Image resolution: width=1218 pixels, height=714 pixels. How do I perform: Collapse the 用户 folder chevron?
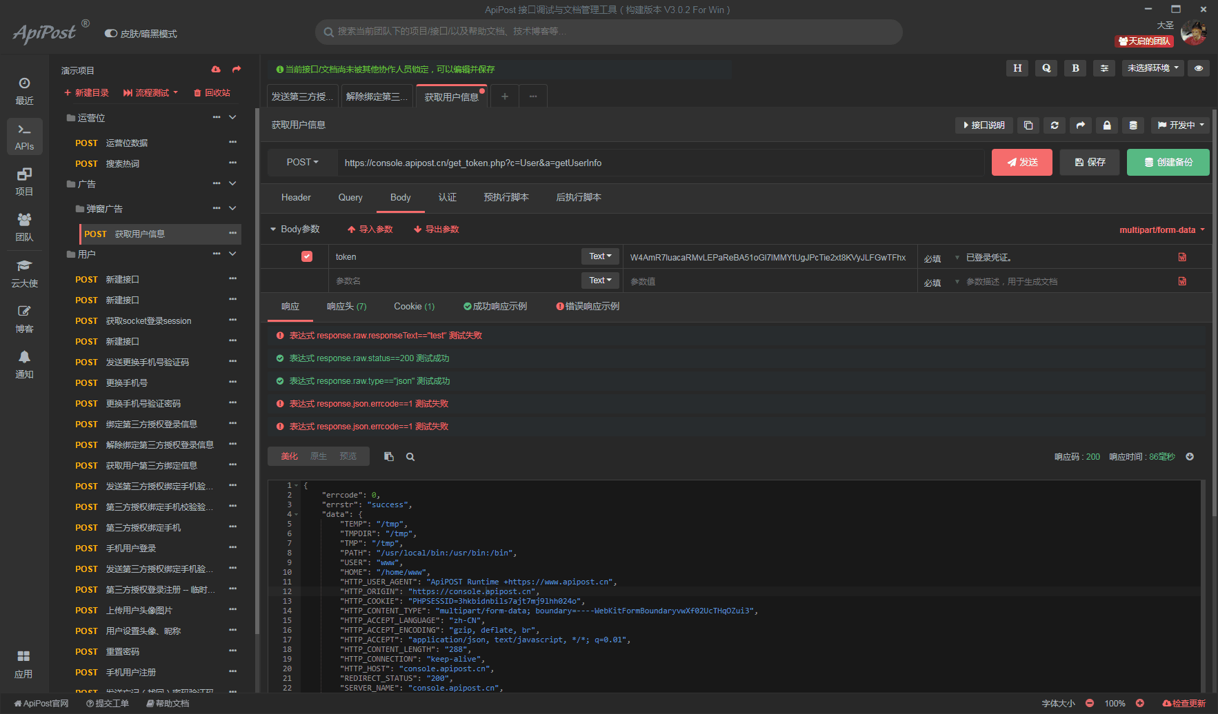(232, 254)
